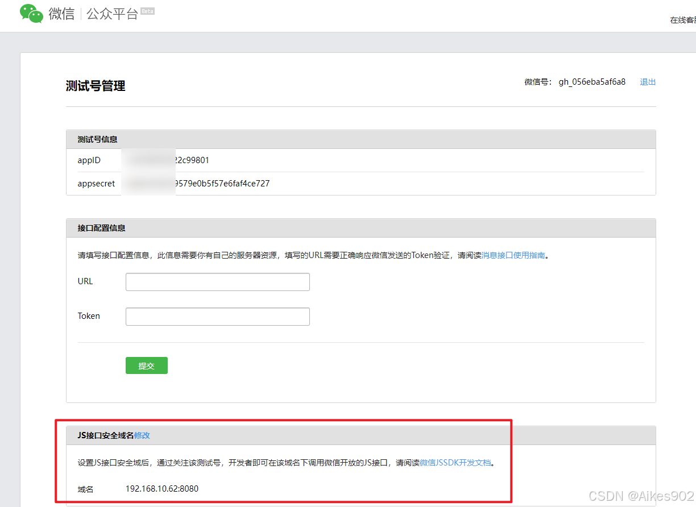The height and width of the screenshot is (507, 696).
Task: Open the 微信JSSDK开发文档 link
Action: click(x=455, y=463)
